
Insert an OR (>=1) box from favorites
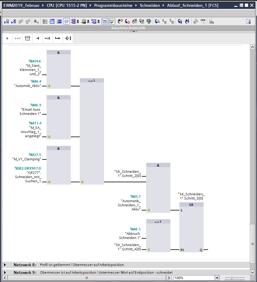pyautogui.click(x=17, y=38)
